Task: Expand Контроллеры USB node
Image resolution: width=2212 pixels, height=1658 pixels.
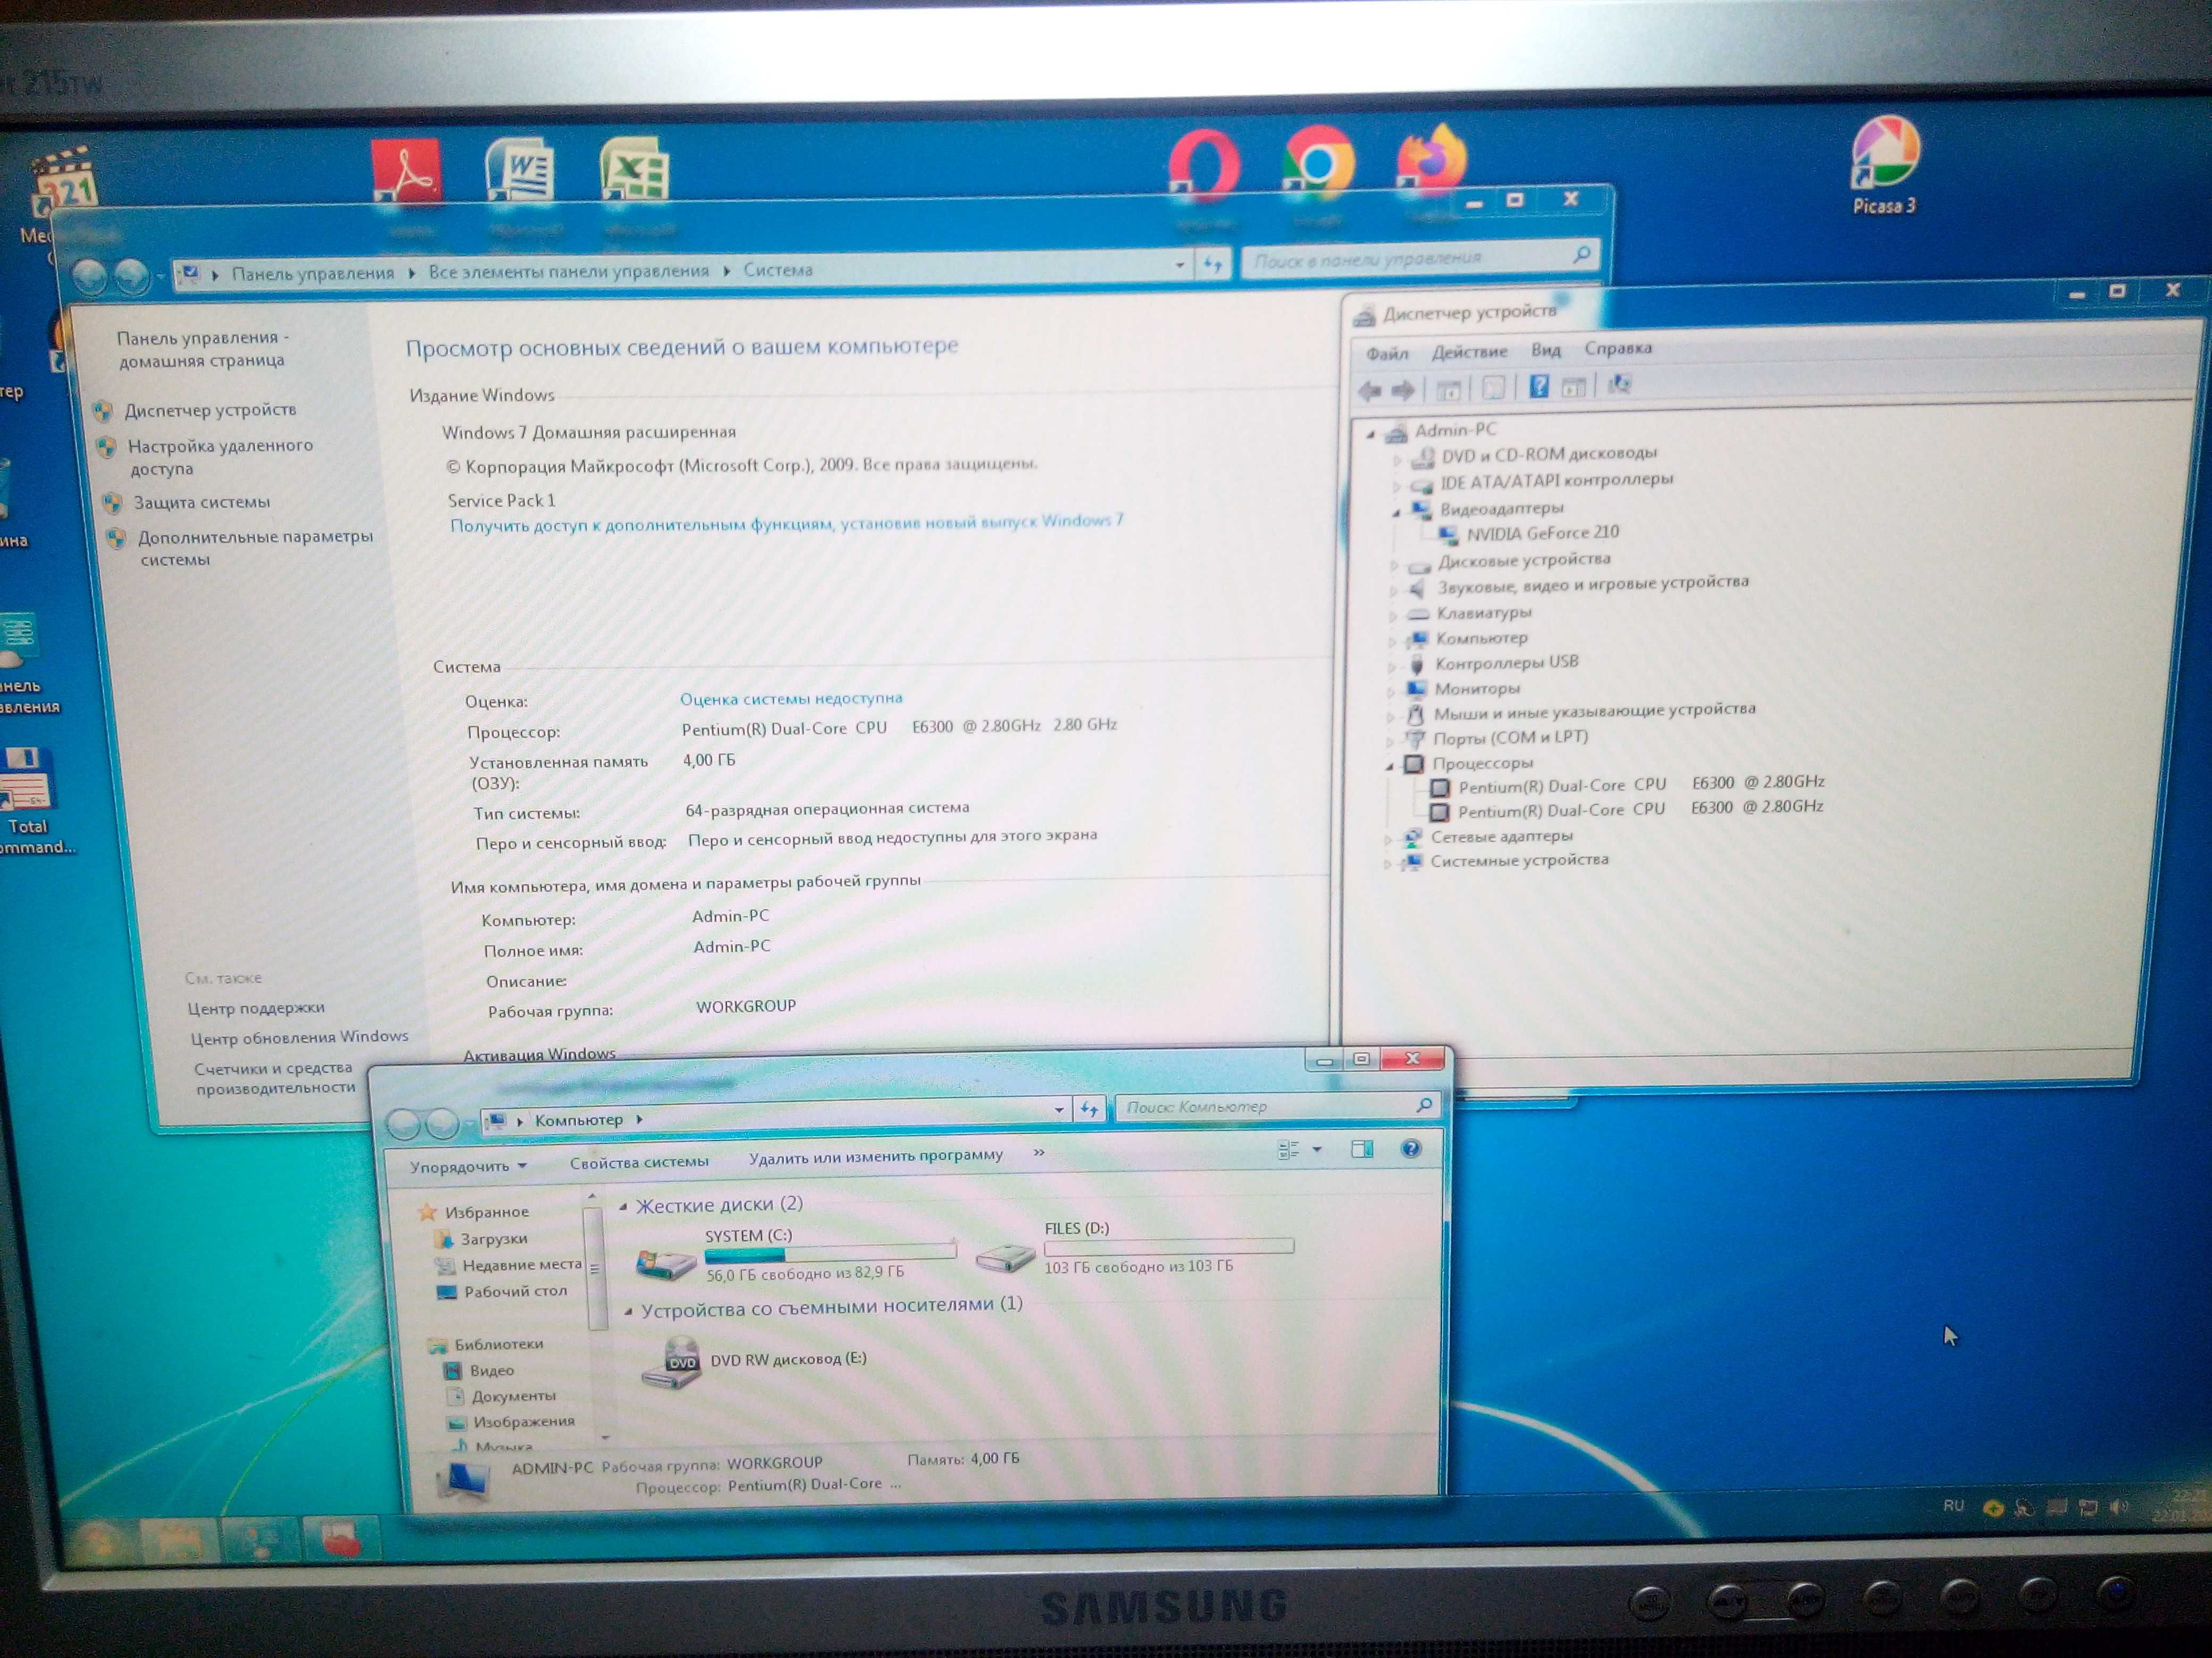Action: click(1392, 666)
